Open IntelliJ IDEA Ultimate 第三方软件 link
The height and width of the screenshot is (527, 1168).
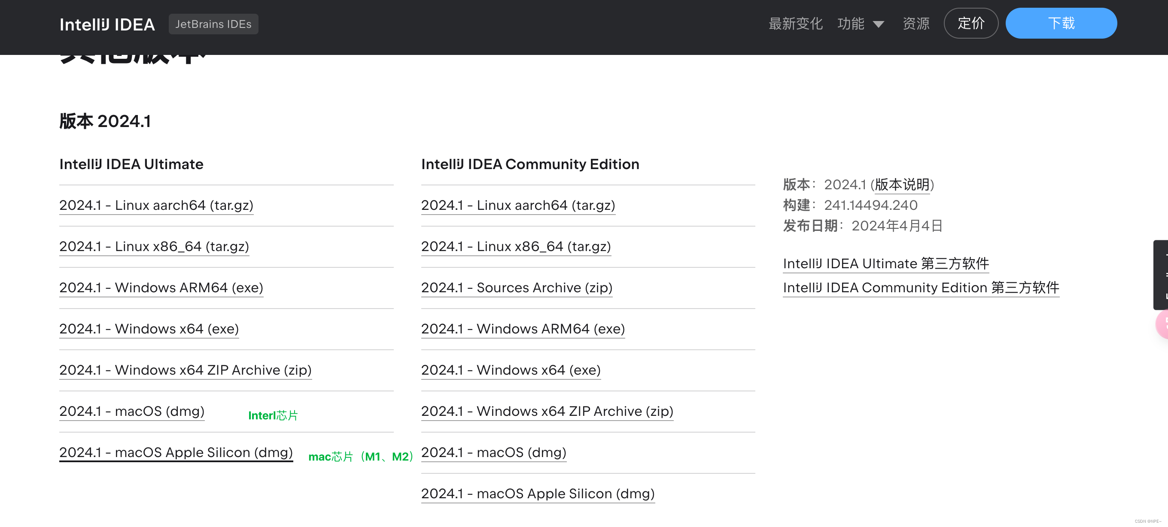[886, 264]
